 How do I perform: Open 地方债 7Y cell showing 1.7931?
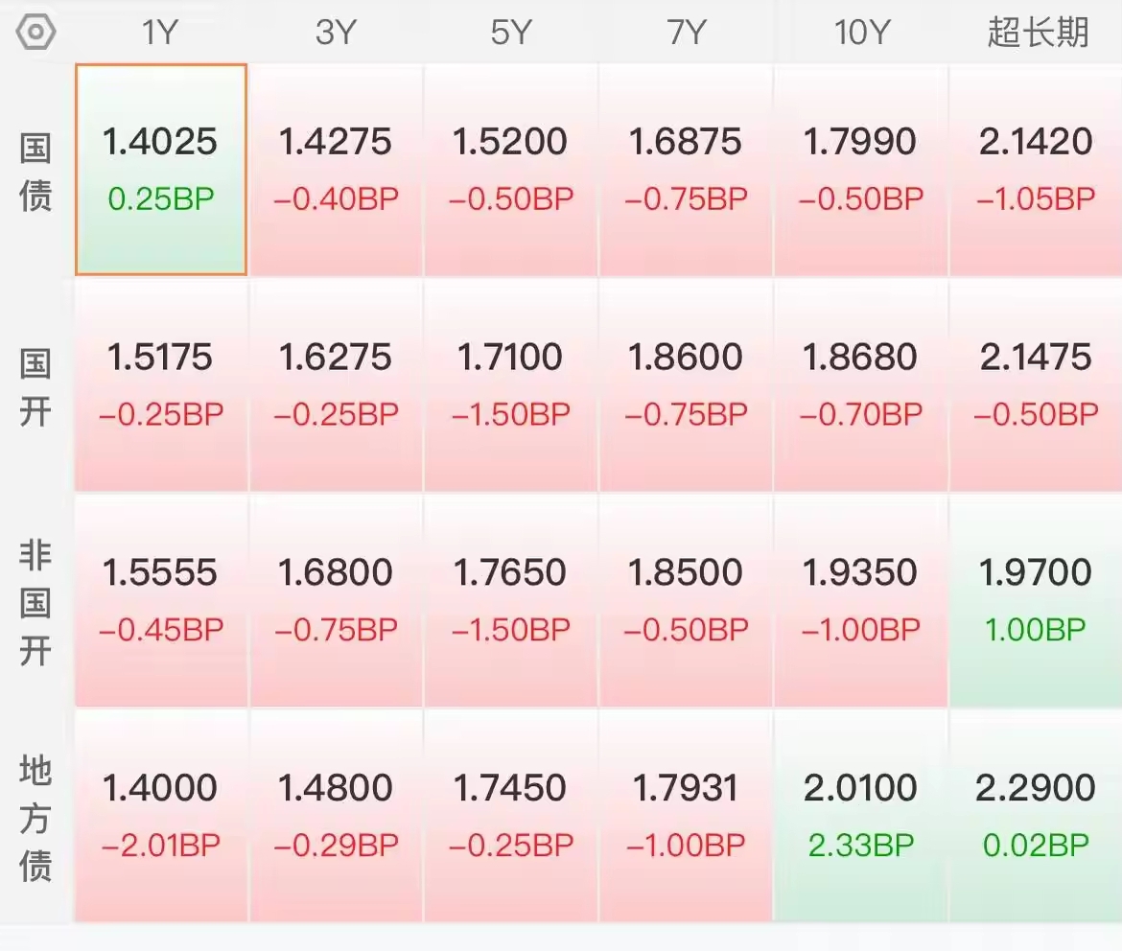click(x=686, y=816)
